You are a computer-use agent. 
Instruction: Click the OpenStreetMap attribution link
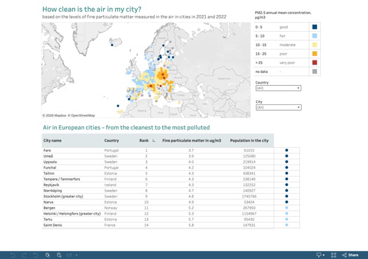tap(82, 115)
